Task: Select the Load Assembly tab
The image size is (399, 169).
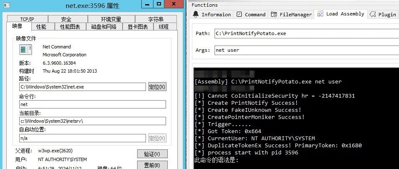Action: [341, 14]
